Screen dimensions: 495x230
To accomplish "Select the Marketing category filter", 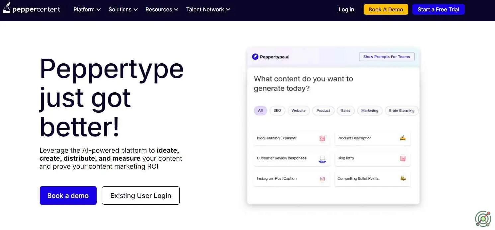I will tap(370, 111).
